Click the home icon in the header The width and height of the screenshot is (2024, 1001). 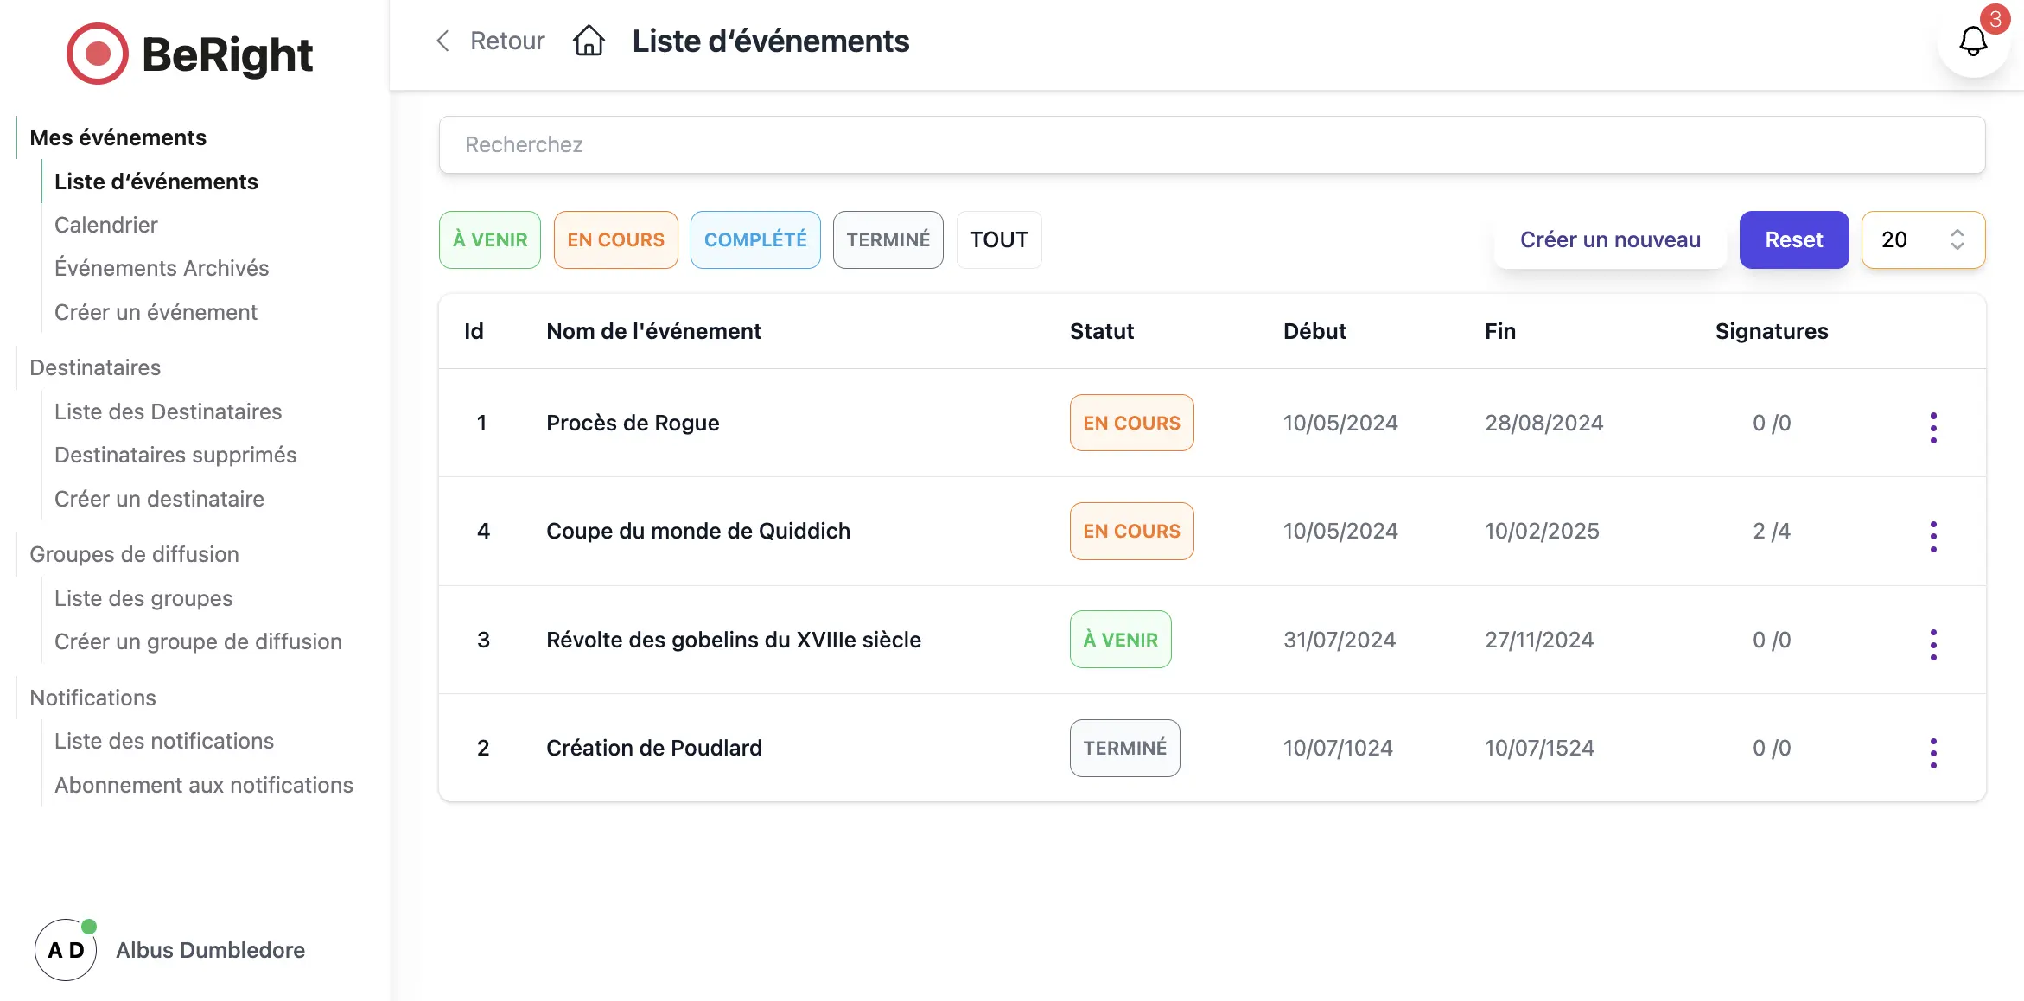[590, 40]
